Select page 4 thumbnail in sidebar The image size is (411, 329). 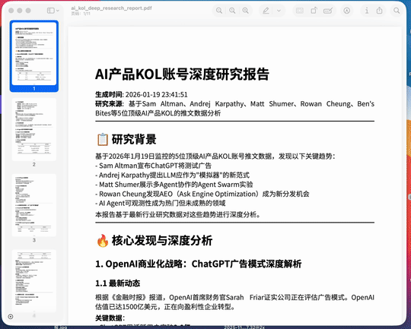click(34, 281)
